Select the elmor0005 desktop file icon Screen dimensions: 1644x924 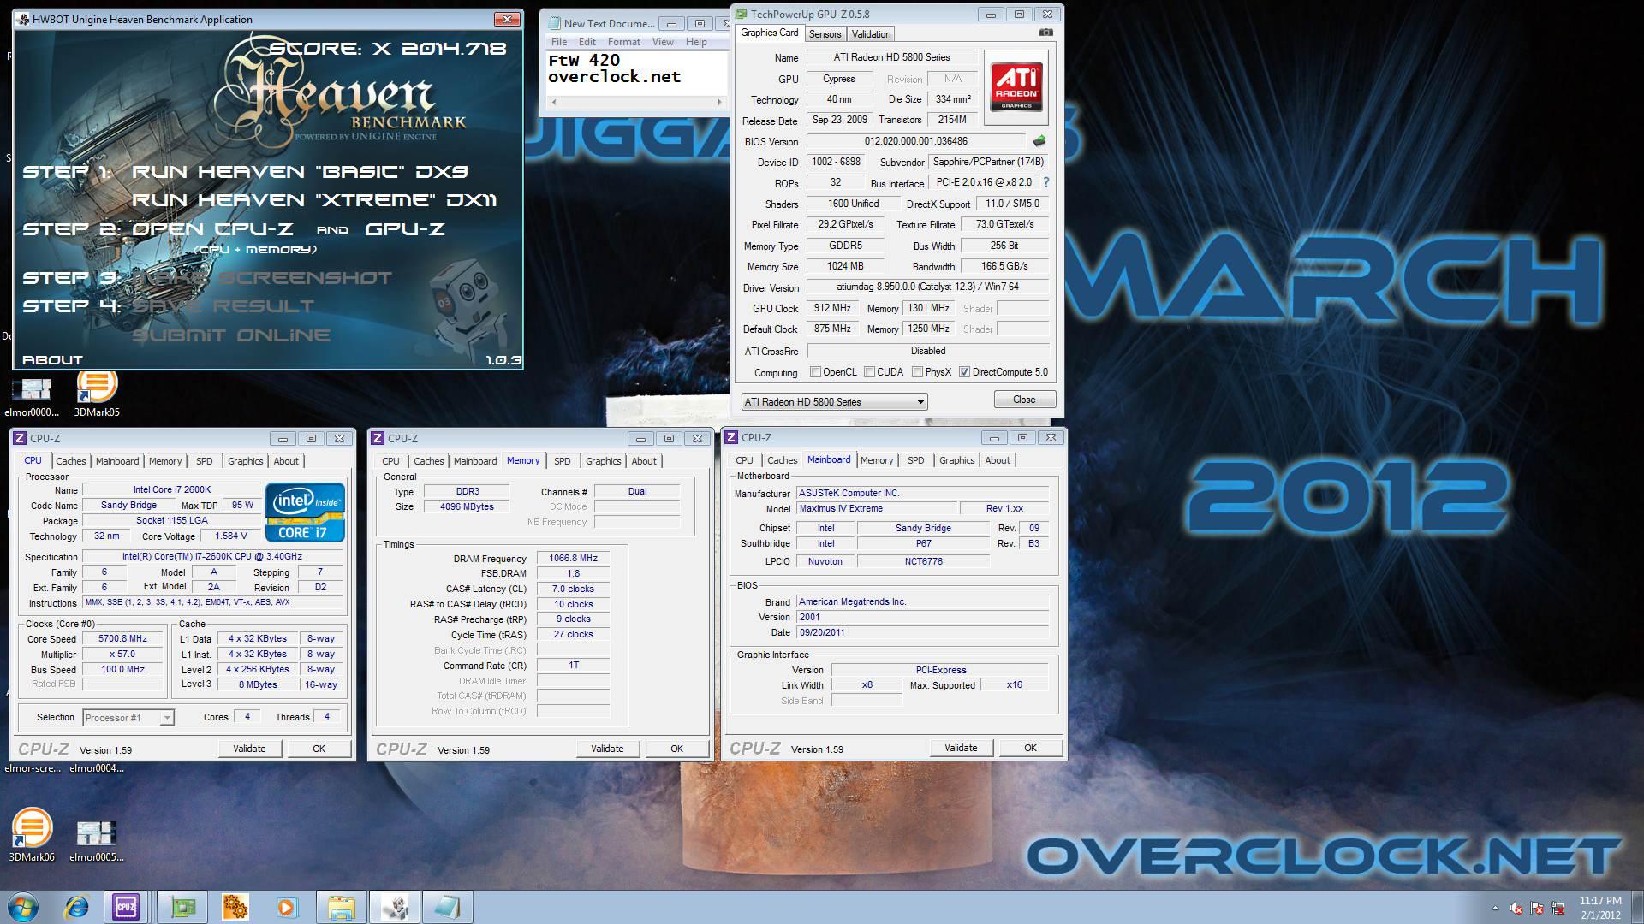point(96,840)
